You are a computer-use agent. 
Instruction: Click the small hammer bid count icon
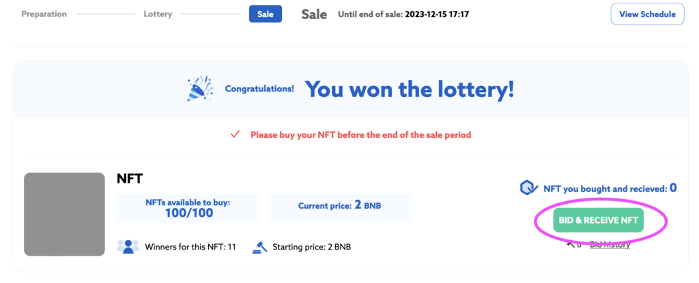571,243
